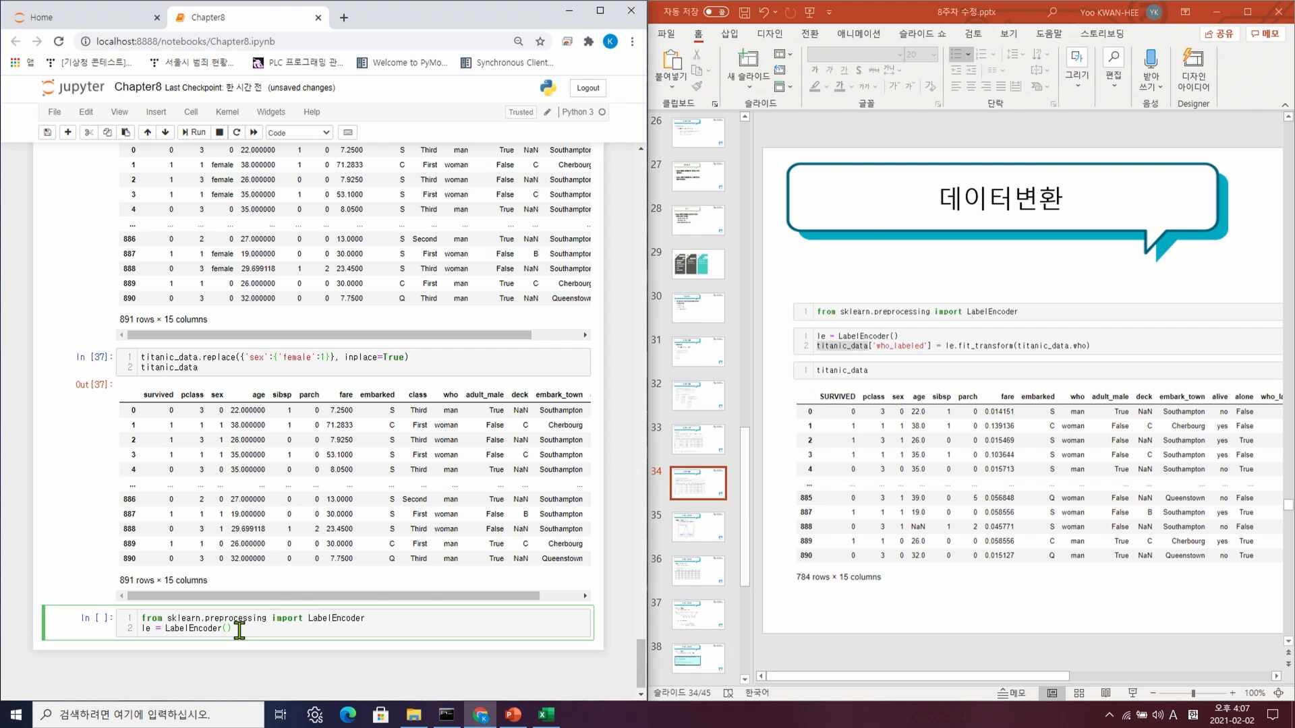This screenshot has width=1295, height=728.
Task: Select the slide 35 thumbnail
Action: point(697,526)
